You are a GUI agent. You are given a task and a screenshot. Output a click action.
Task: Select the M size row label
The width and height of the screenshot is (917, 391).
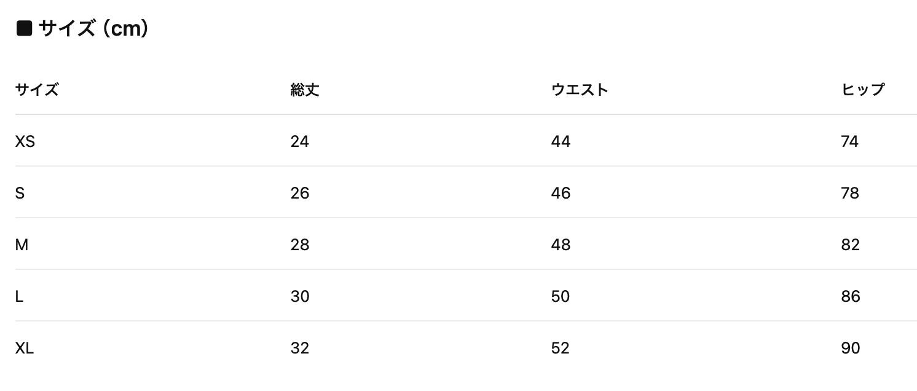pyautogui.click(x=22, y=245)
